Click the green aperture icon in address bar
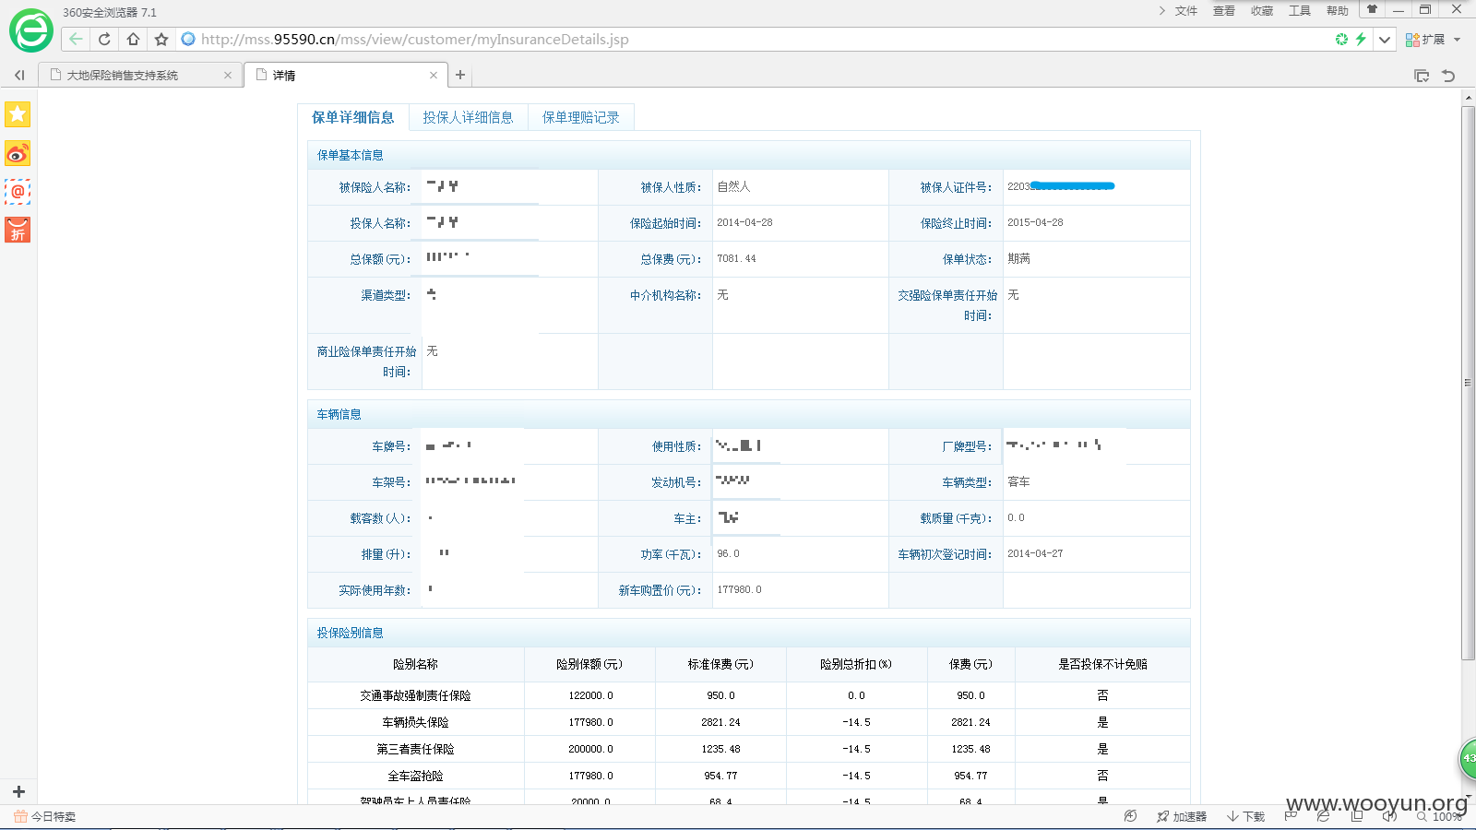This screenshot has height=830, width=1476. pos(1341,39)
